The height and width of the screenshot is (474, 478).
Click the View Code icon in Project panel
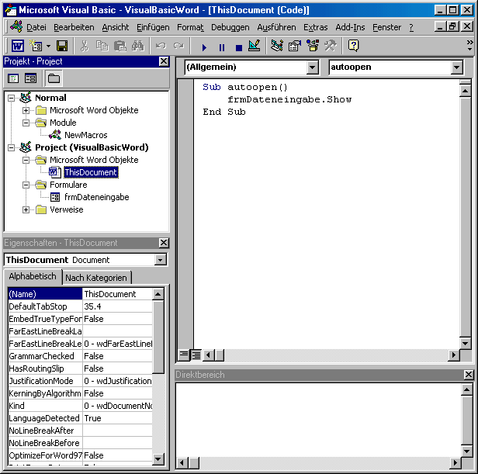tap(13, 78)
